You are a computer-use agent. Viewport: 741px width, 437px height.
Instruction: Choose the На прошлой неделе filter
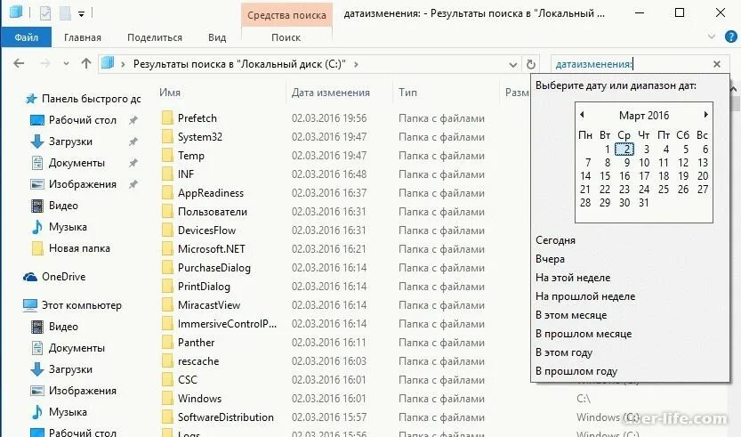coord(585,296)
